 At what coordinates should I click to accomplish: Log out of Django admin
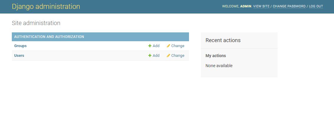point(316,6)
